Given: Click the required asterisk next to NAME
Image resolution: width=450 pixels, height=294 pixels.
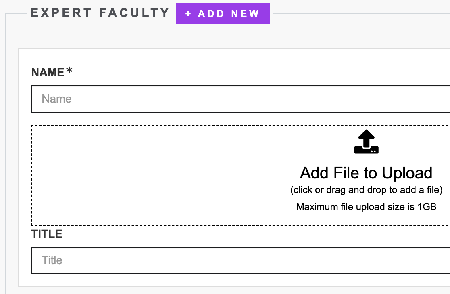Looking at the screenshot, I should click(69, 71).
